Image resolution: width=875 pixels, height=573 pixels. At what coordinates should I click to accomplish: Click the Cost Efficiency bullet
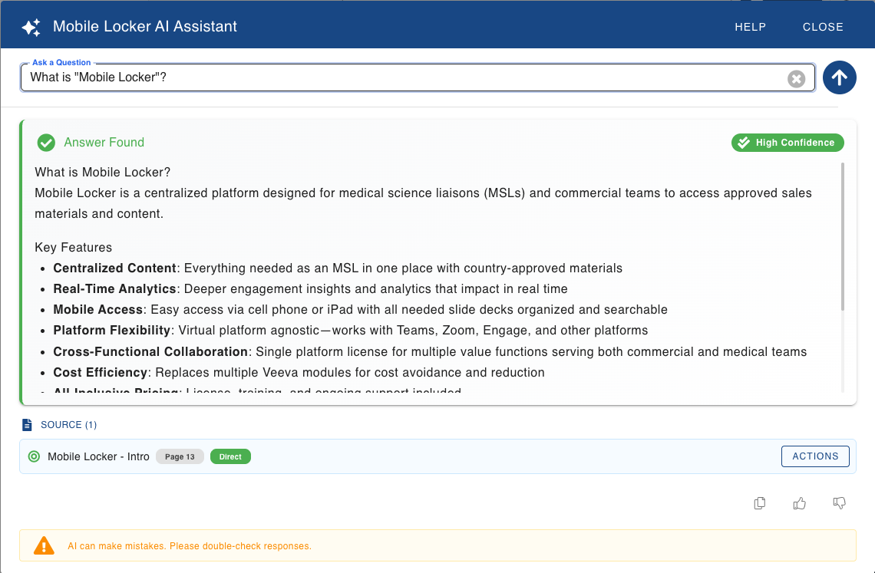299,372
